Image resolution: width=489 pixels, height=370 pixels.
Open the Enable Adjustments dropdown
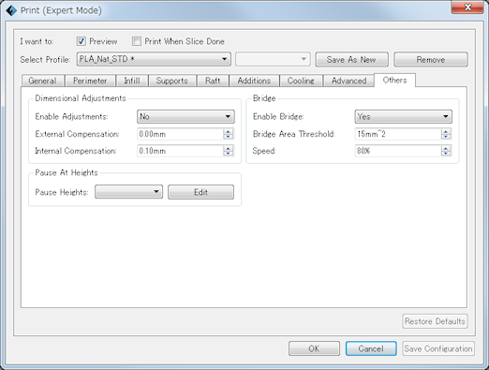point(185,116)
